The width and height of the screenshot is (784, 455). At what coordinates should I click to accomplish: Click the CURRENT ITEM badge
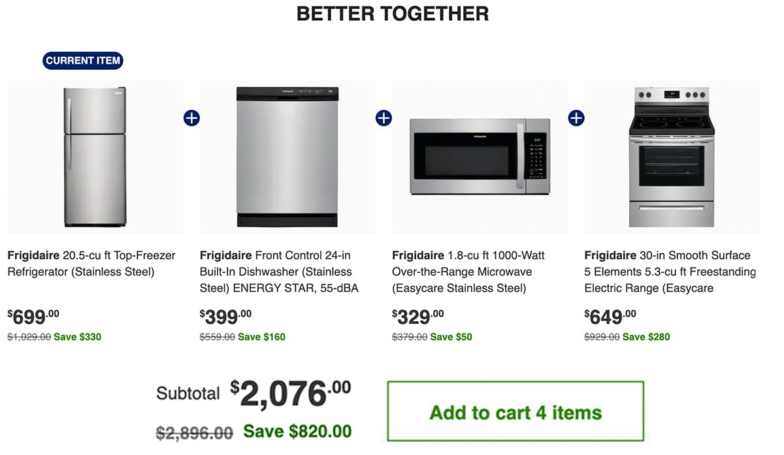click(82, 61)
